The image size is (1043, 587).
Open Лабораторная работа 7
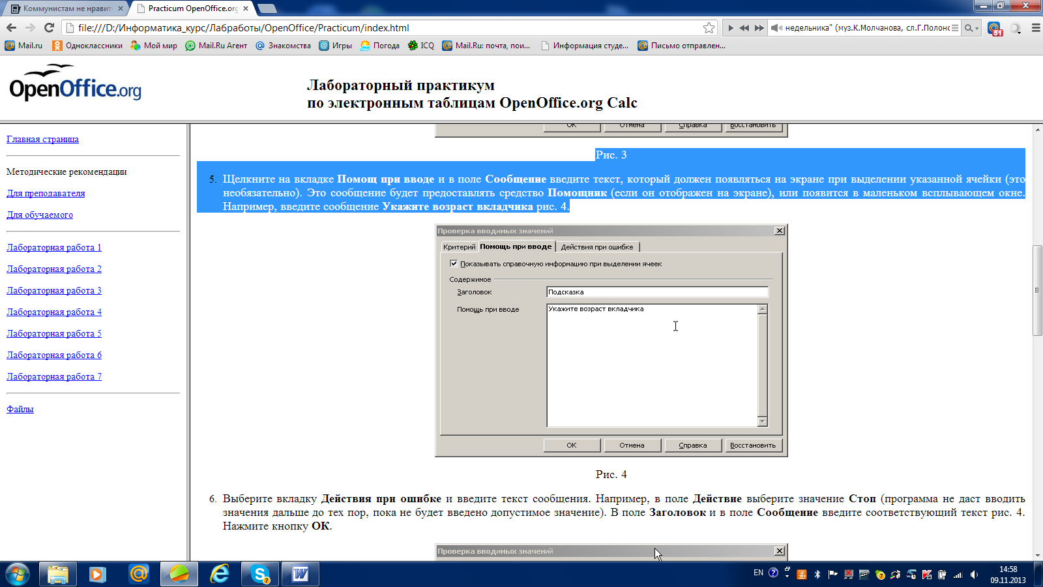(x=54, y=376)
